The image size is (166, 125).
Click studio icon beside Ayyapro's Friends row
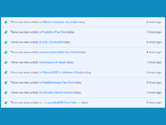click(6, 62)
